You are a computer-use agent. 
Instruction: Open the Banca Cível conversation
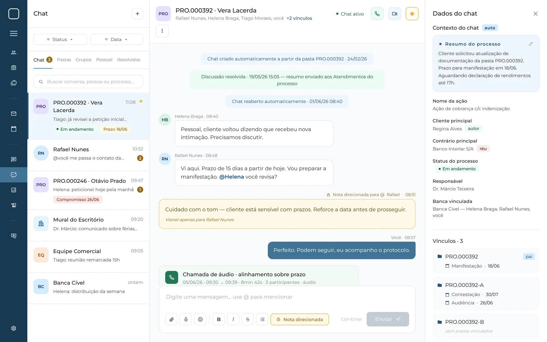[88, 288]
